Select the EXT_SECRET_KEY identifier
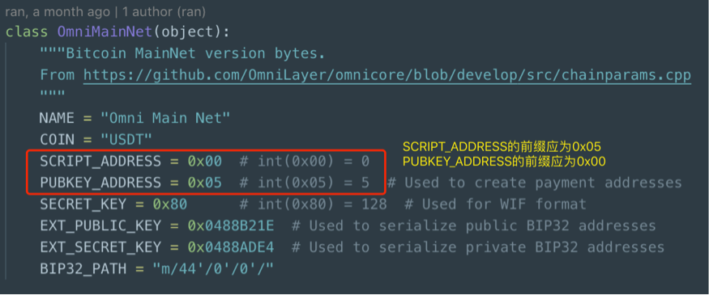The image size is (709, 295). click(x=100, y=247)
